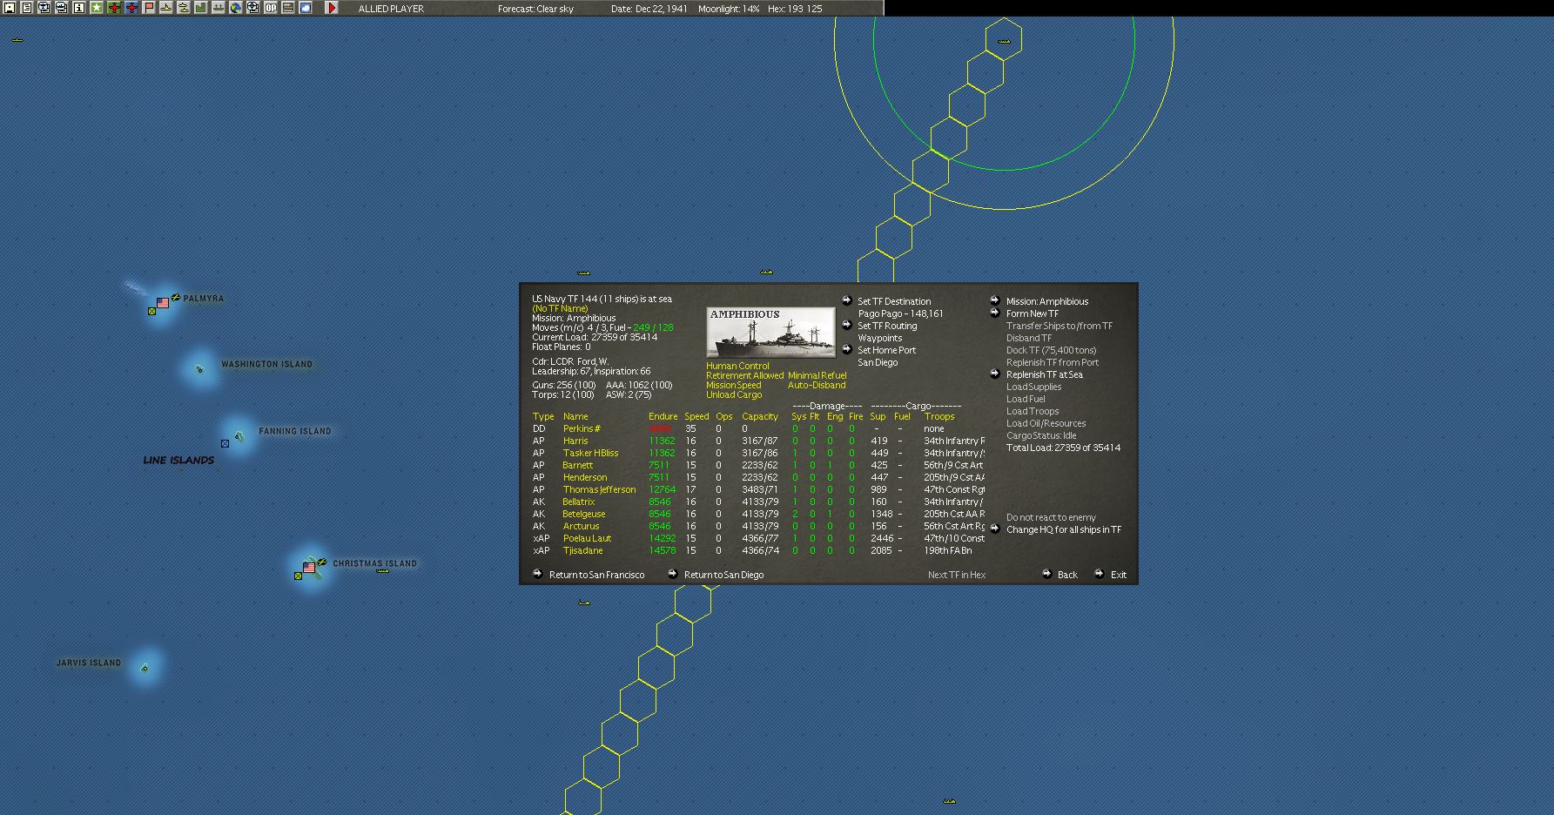Toggle the Mission Speed setting
Screen dimensions: 1554x815
[x=733, y=385]
